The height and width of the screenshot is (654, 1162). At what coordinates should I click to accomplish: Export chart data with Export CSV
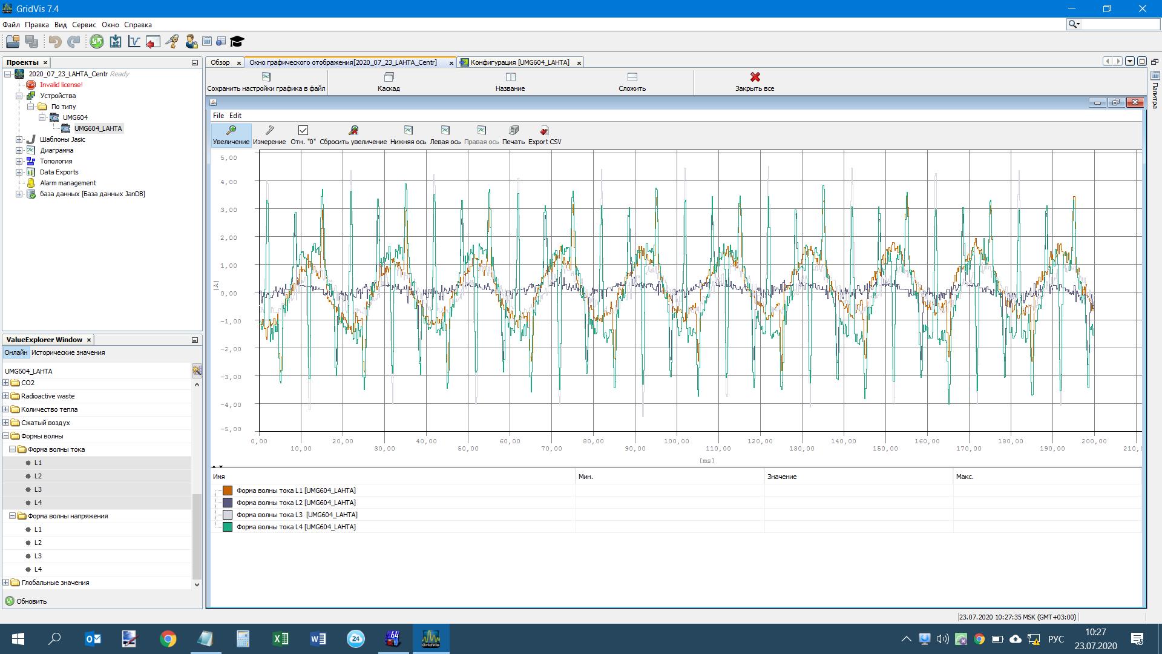544,134
